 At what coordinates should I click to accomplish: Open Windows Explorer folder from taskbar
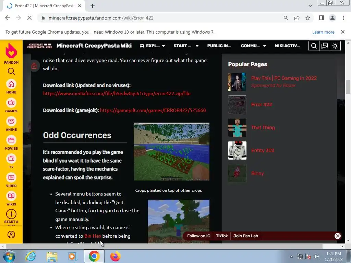[x=52, y=256]
